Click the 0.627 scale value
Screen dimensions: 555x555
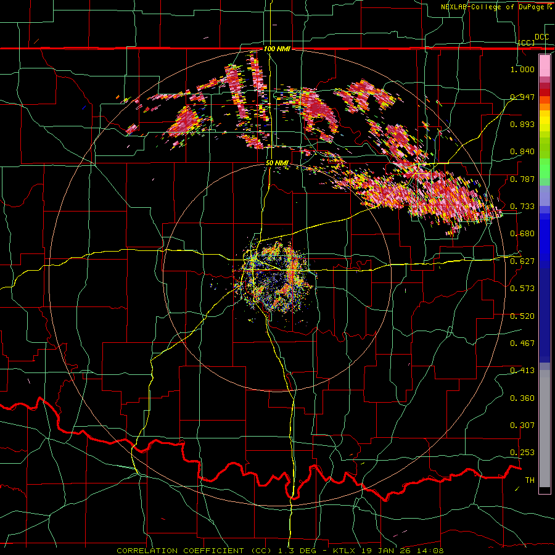coord(522,261)
